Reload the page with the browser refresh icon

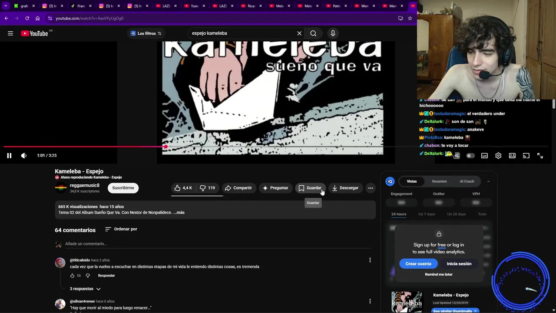pos(27,18)
